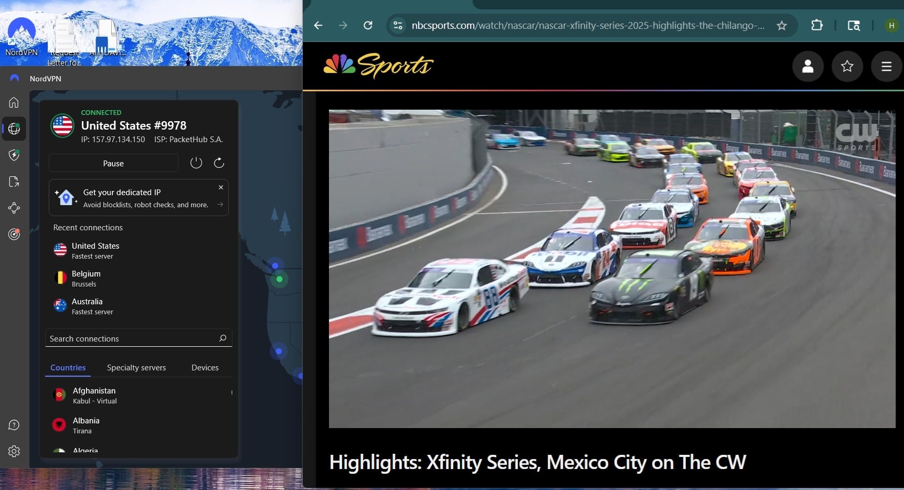Open NordVPN settings gear
This screenshot has height=490, width=904.
[14, 451]
